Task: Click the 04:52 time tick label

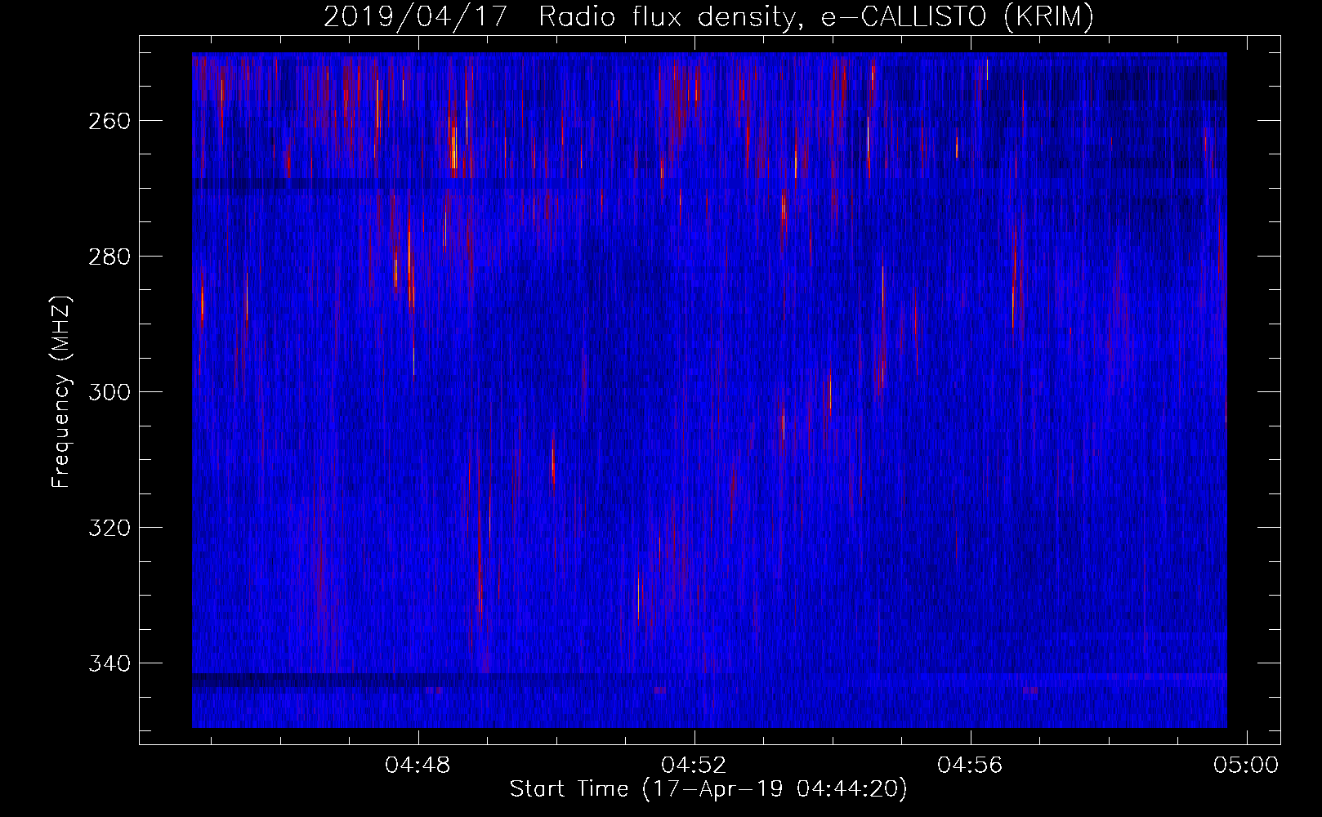Action: 694,766
